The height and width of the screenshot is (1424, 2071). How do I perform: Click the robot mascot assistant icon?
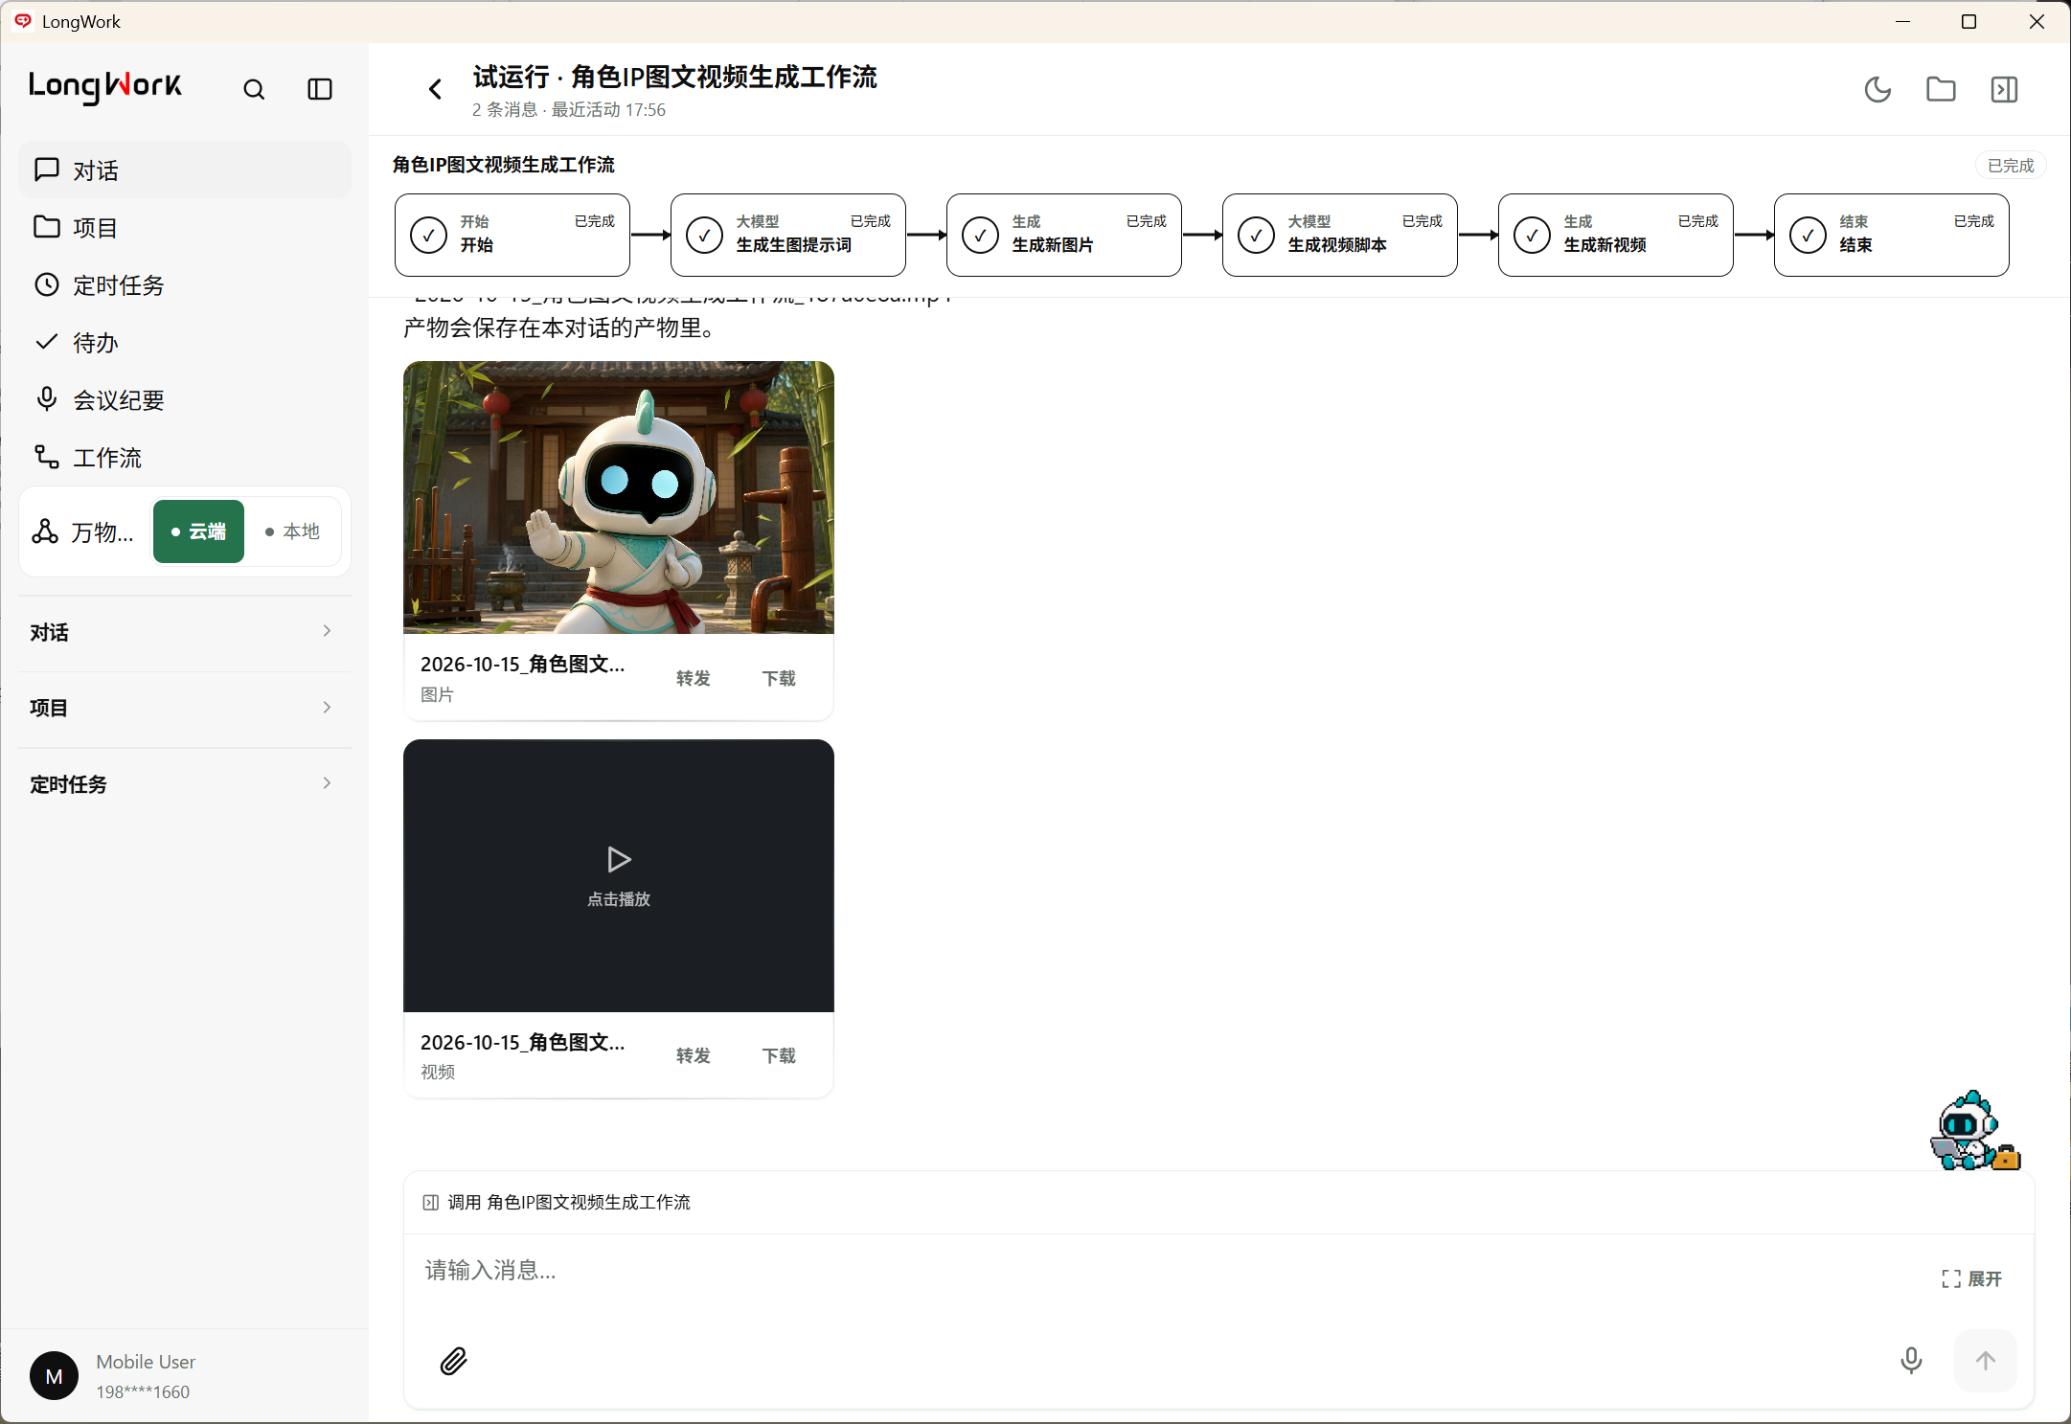(x=1974, y=1131)
